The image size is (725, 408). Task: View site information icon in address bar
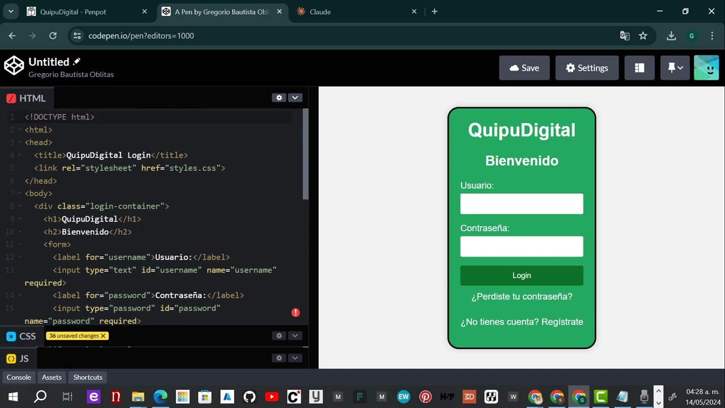pyautogui.click(x=78, y=36)
